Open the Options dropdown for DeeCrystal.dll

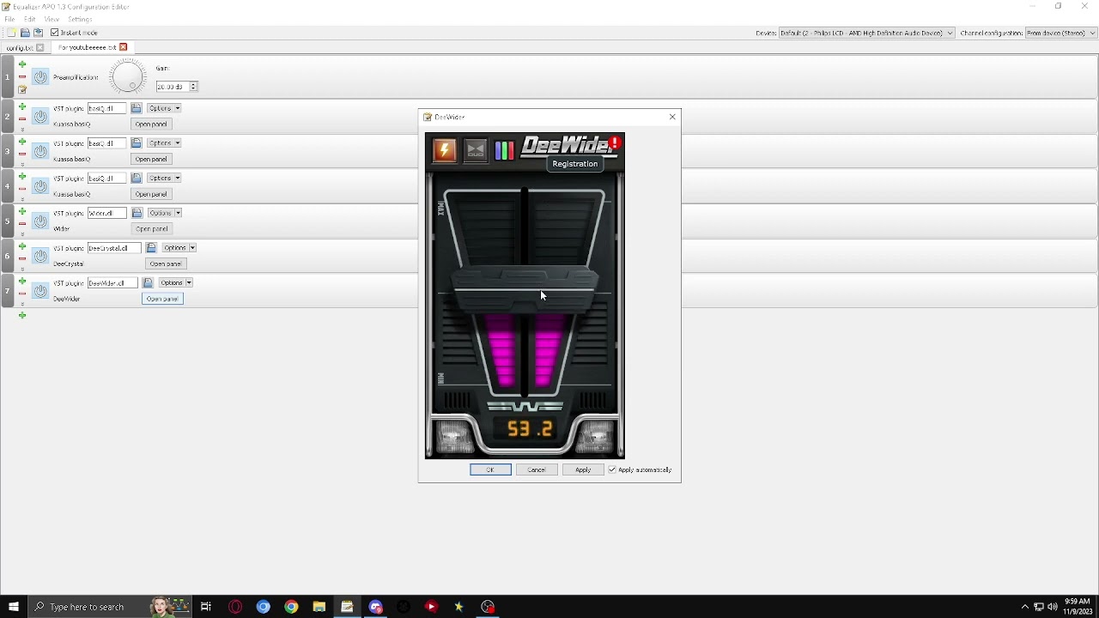click(179, 247)
